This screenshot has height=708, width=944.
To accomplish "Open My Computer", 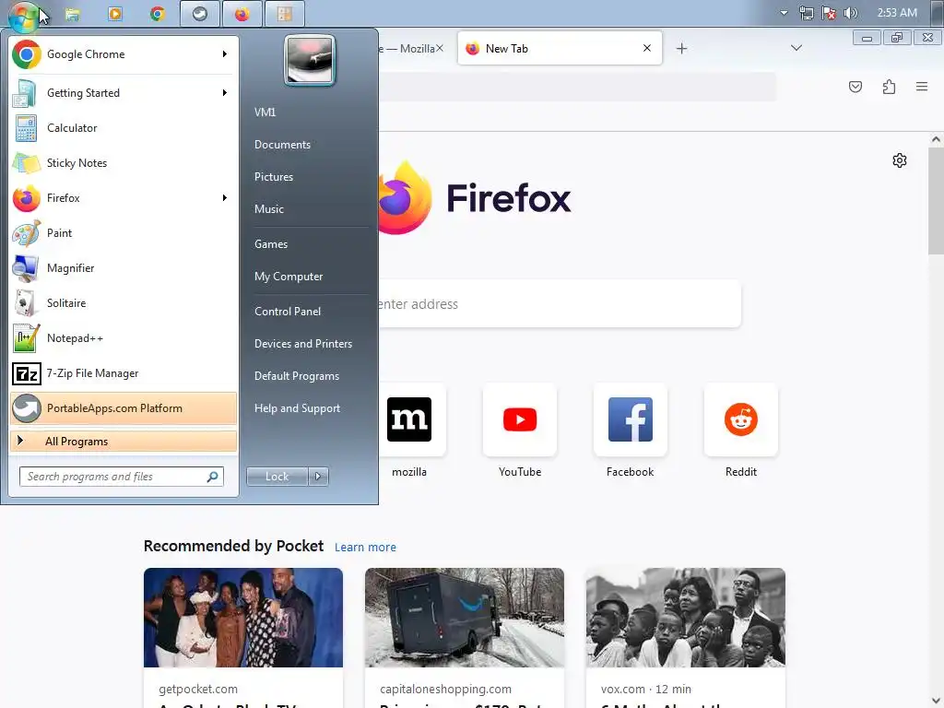I will 289,277.
